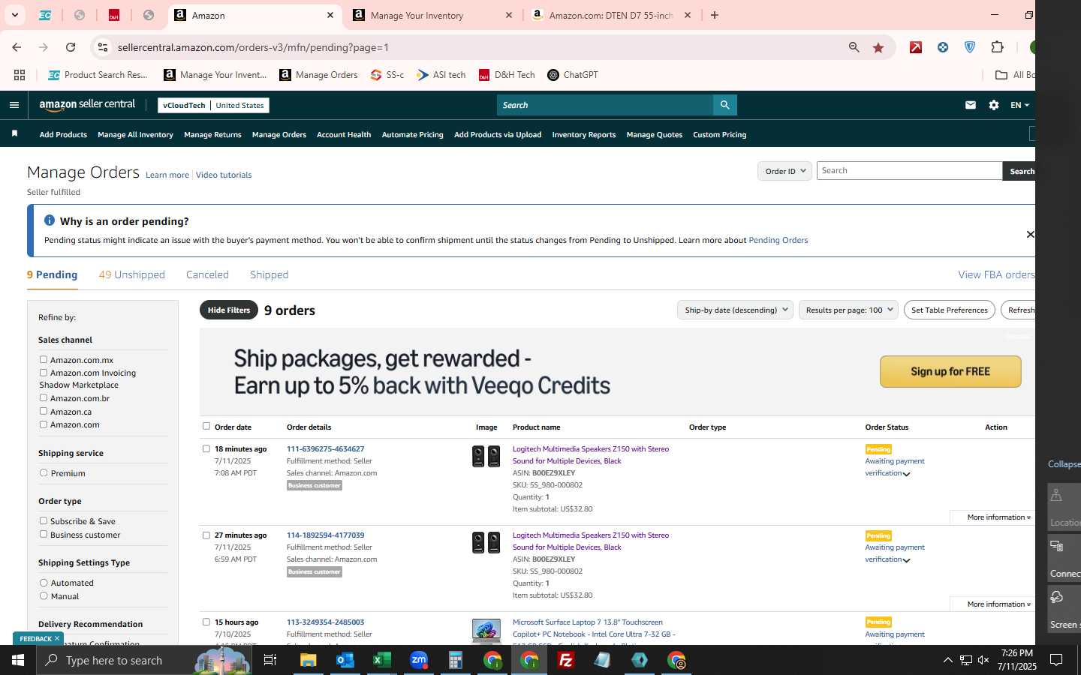Open Excel from the taskbar
Image resolution: width=1081 pixels, height=675 pixels.
pos(381,660)
